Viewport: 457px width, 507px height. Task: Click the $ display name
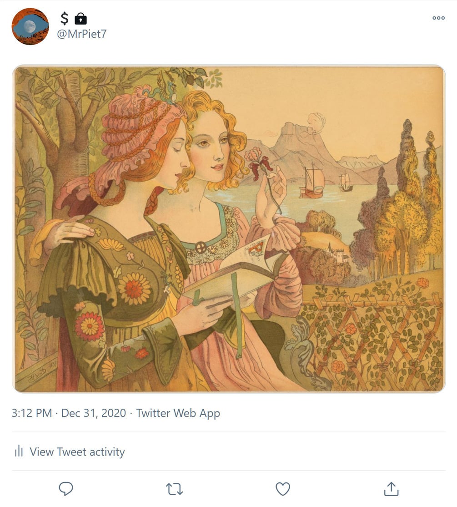coord(65,19)
